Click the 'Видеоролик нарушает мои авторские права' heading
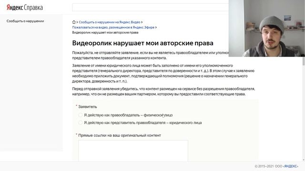 point(143,43)
